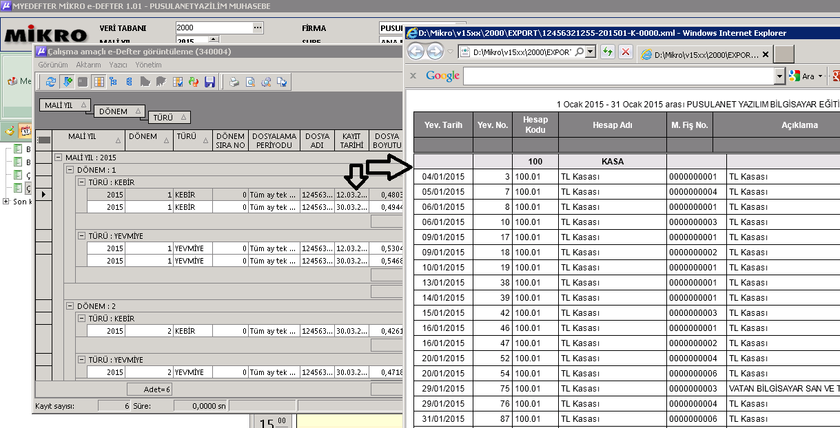Select the YEVMİYE row with size 0,5468
840x428 pixels.
tap(244, 261)
